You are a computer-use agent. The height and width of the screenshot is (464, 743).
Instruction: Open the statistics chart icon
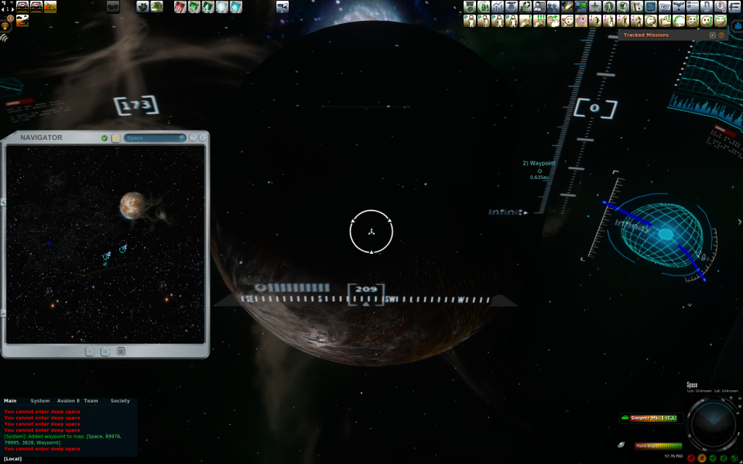[x=498, y=7]
